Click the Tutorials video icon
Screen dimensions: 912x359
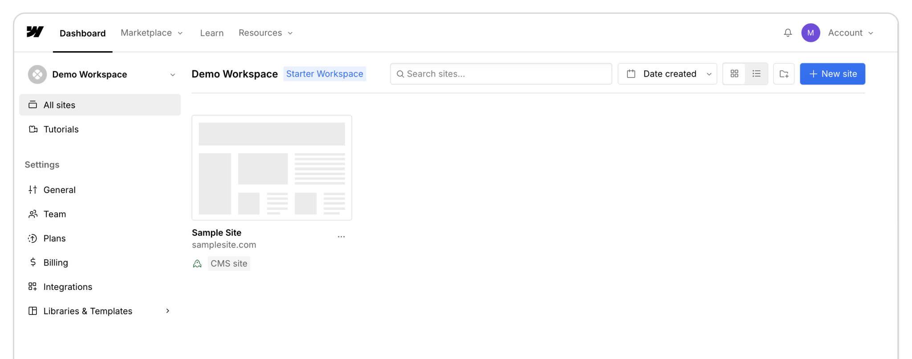pos(33,129)
